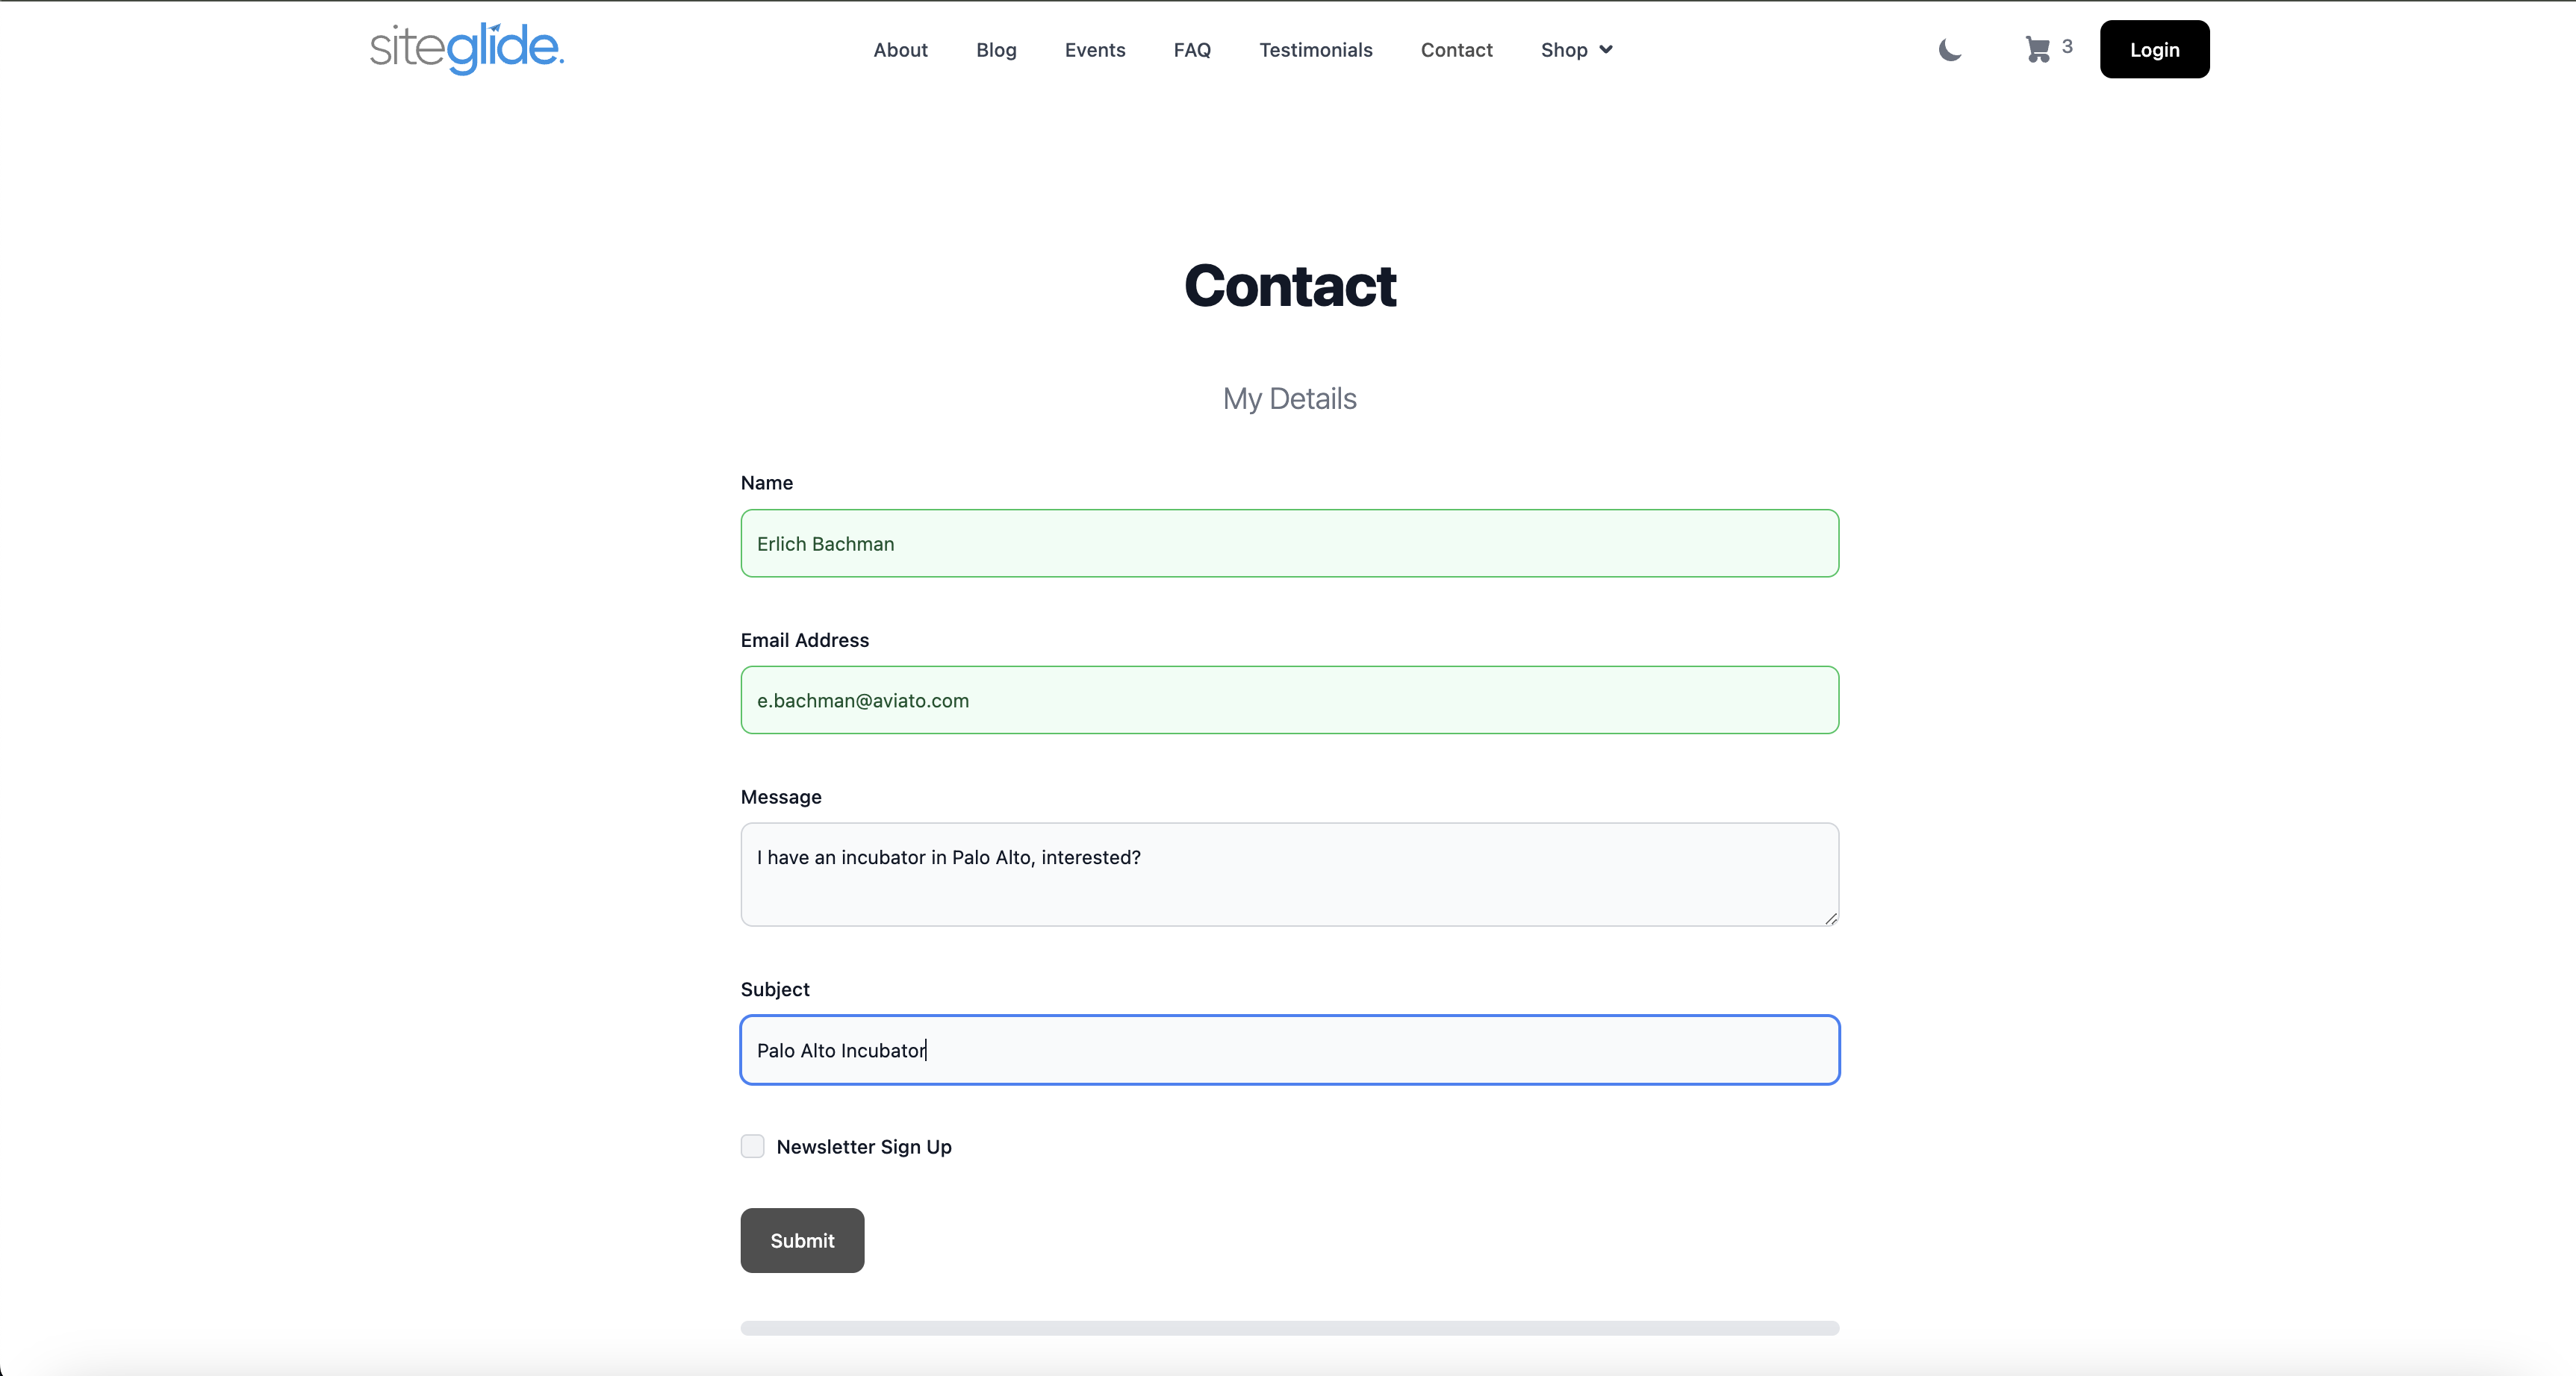Open the shopping cart icon

pyautogui.click(x=2037, y=49)
